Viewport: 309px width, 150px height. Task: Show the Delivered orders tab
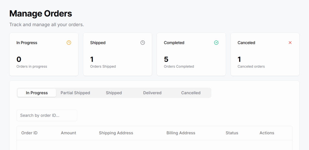point(152,93)
